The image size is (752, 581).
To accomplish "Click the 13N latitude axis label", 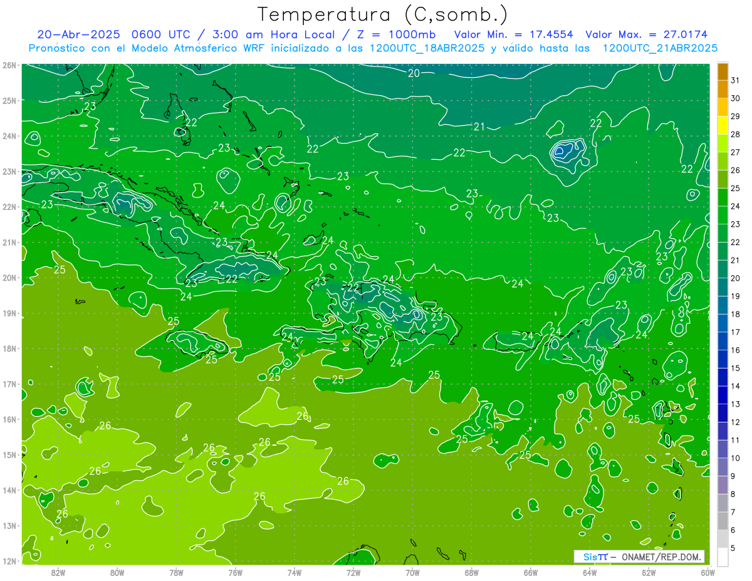I will (x=9, y=525).
